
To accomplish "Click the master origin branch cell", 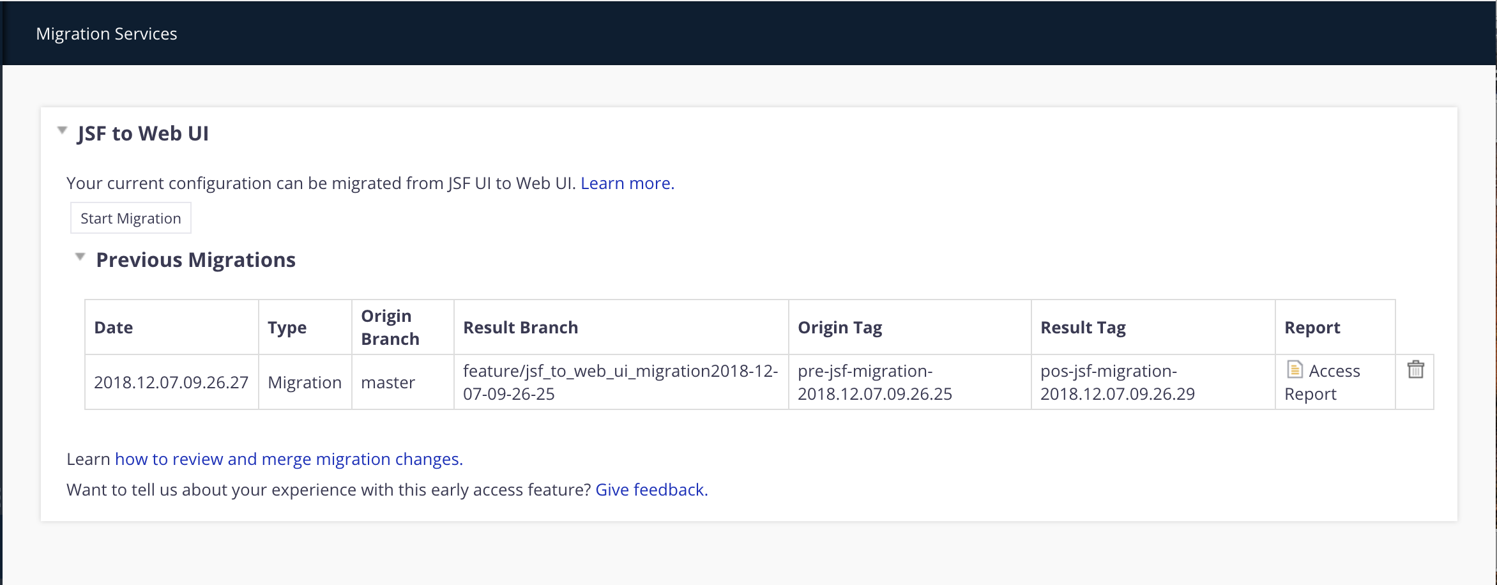I will (x=403, y=382).
